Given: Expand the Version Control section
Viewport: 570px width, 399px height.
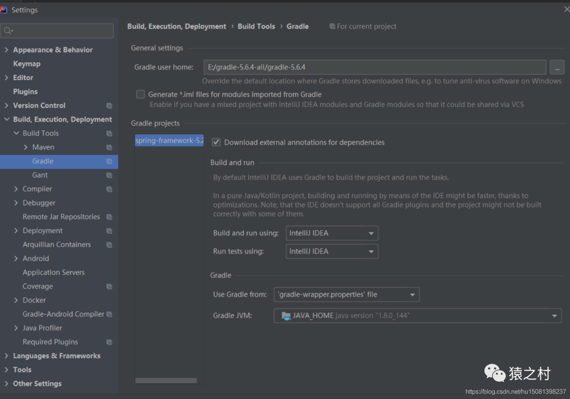Looking at the screenshot, I should click(x=6, y=106).
